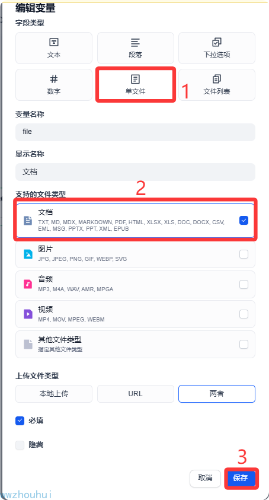Pick the 下拉选项 dropdown field type

(217, 48)
